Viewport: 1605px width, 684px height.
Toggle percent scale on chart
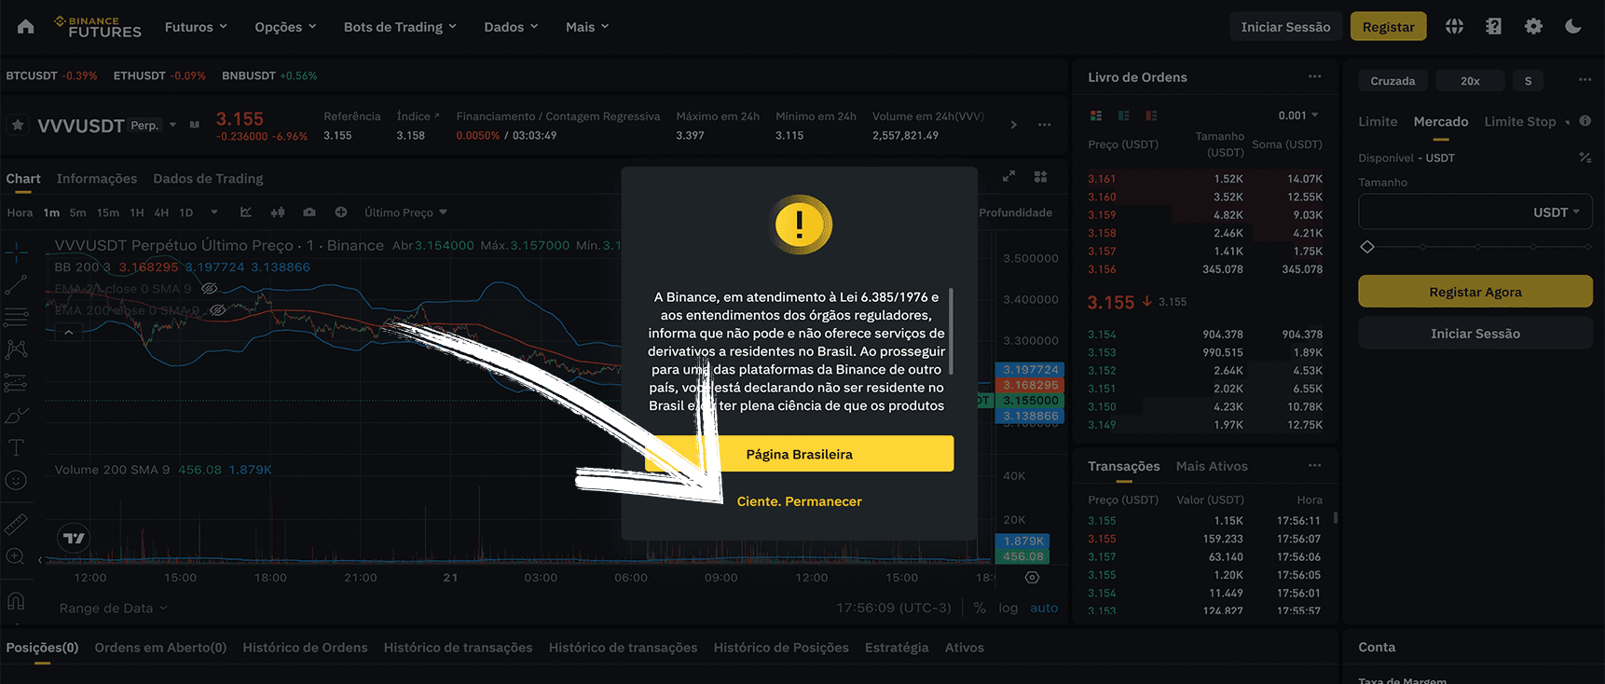click(x=980, y=608)
